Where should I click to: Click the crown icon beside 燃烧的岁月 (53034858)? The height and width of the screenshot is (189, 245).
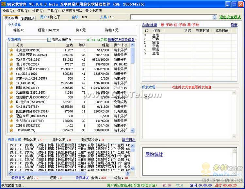pyautogui.click(x=11, y=97)
